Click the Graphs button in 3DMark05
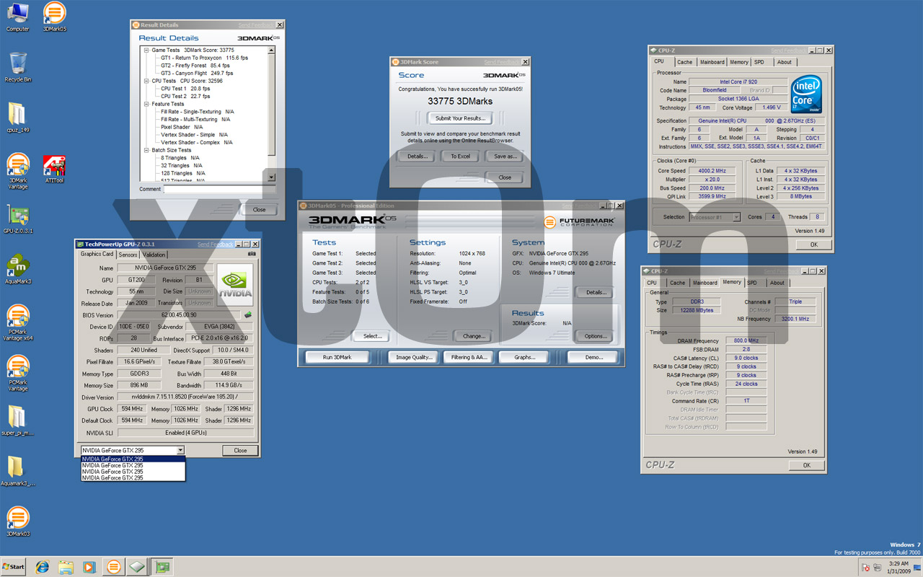 pos(525,357)
